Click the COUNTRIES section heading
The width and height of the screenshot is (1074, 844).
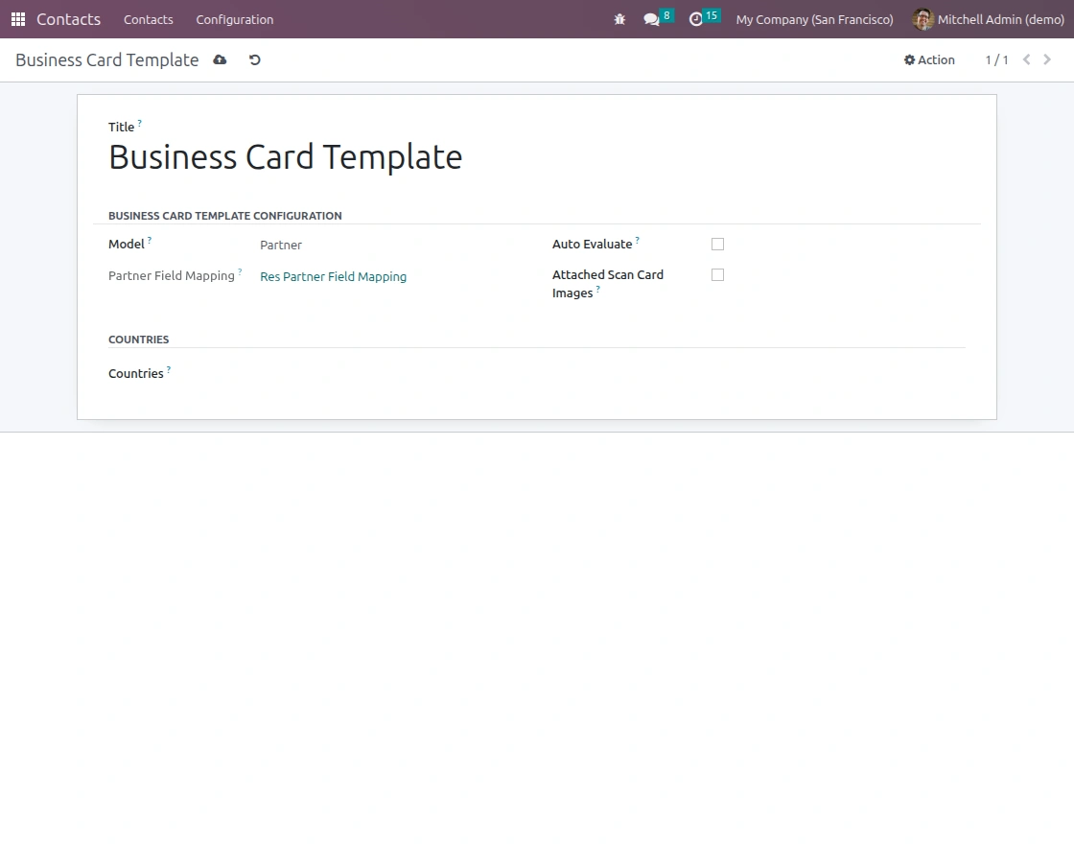click(x=138, y=340)
